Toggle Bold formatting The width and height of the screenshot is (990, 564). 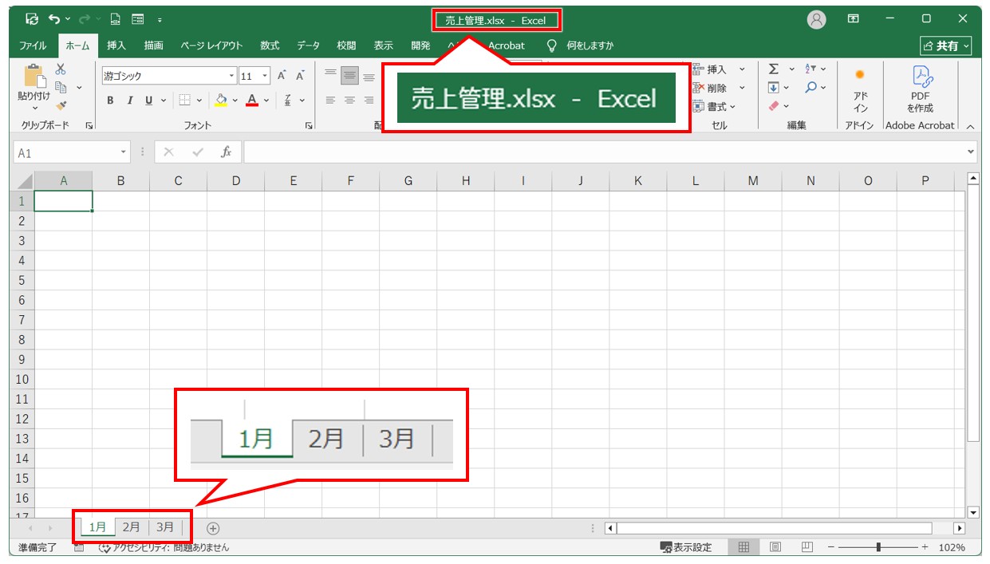click(x=110, y=101)
